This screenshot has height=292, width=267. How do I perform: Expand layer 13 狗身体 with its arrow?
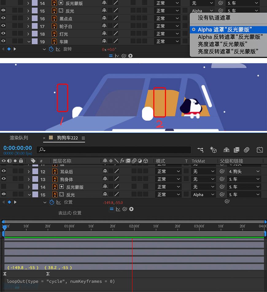(x=29, y=179)
